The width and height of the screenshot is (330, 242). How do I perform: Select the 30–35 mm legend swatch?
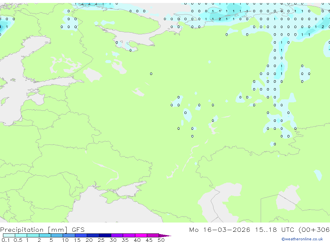click(x=117, y=235)
